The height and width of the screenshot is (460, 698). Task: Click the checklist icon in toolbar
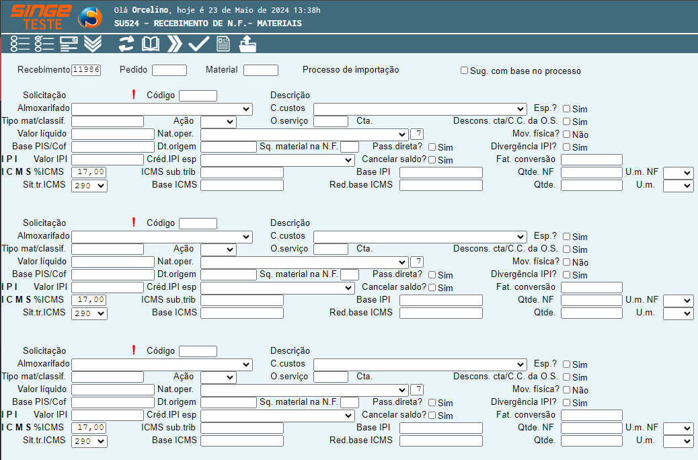tap(44, 44)
